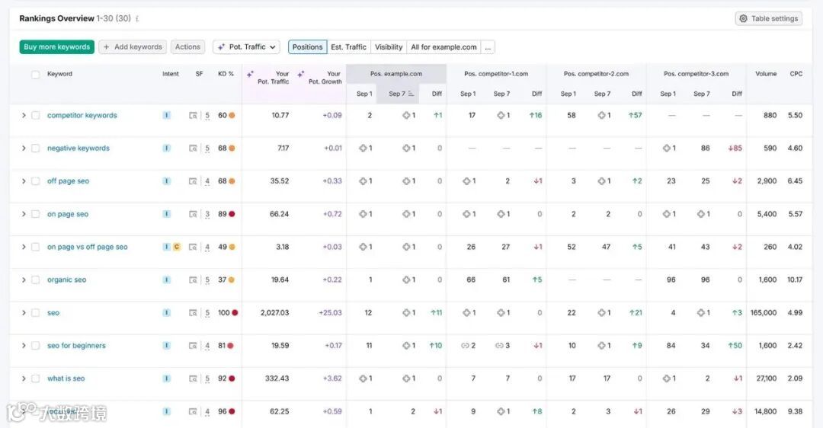This screenshot has width=823, height=428.
Task: Click commercial intent badge on page vs off page seo
Action: pos(176,247)
